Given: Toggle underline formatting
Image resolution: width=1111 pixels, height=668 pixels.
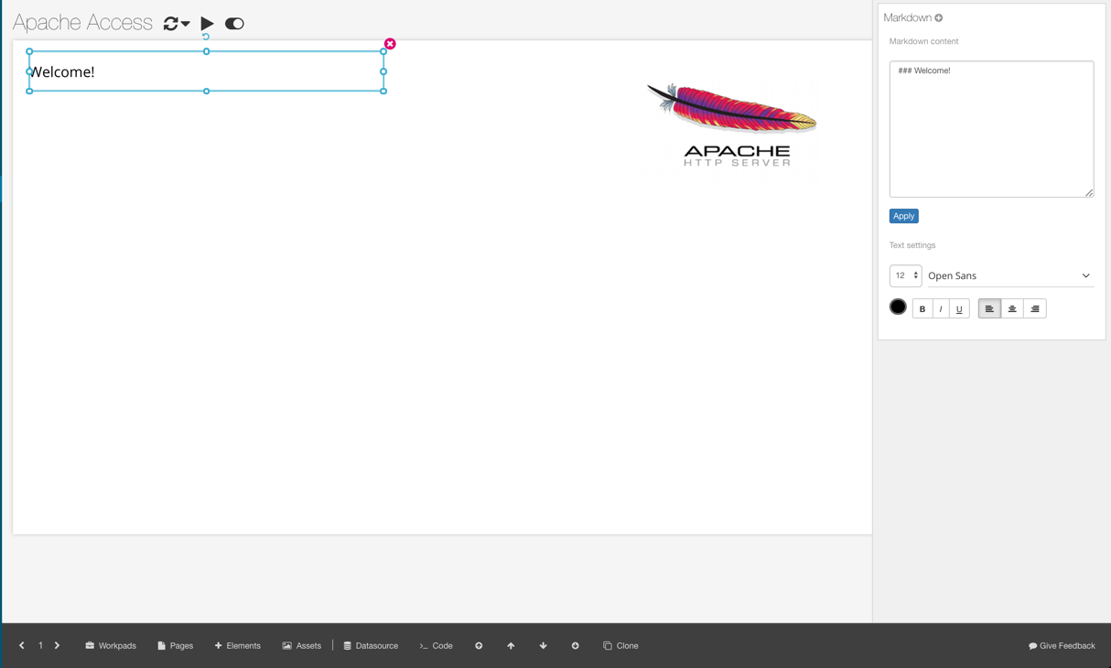Looking at the screenshot, I should coord(959,309).
